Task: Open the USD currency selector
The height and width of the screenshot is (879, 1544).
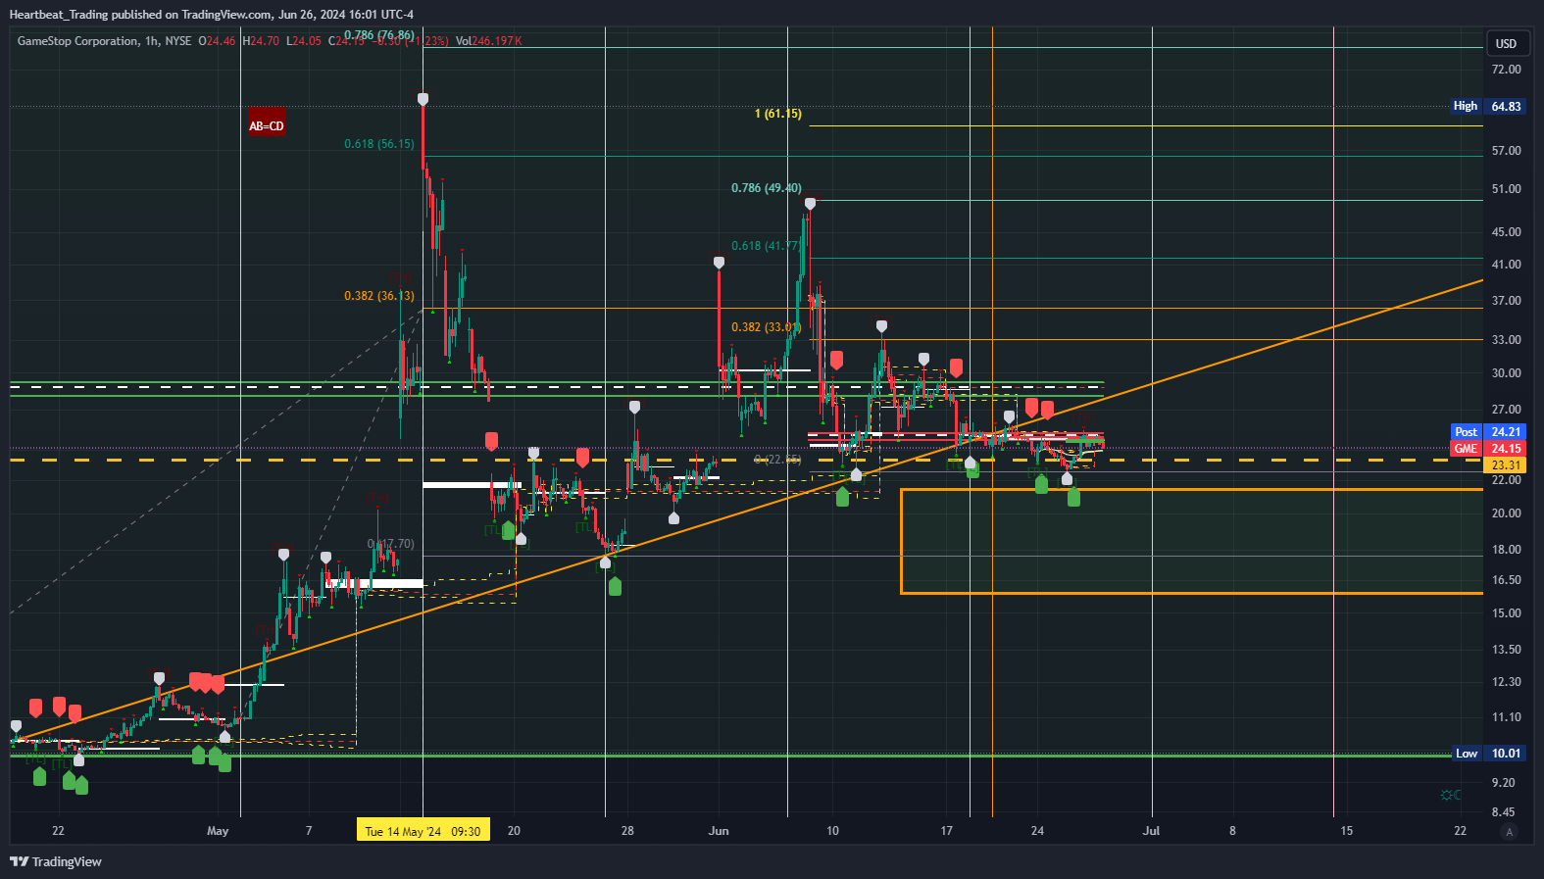Action: [x=1506, y=43]
